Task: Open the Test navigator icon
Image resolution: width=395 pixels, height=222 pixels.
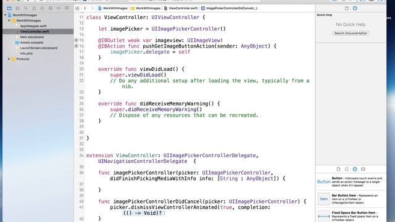Action: [x=42, y=8]
